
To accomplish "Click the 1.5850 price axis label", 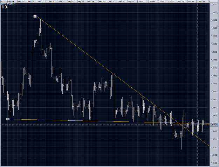I will pos(214,44).
